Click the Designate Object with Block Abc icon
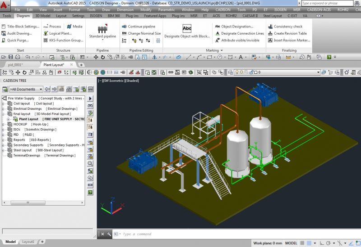The image size is (361, 247). (187, 28)
